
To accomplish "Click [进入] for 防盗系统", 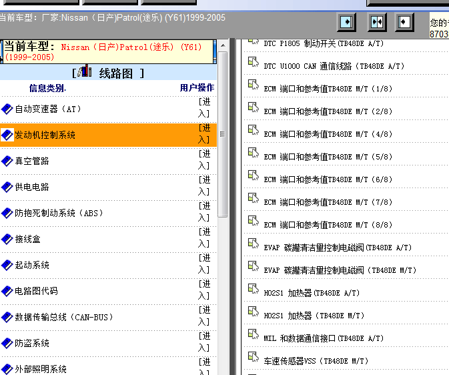I will point(204,342).
